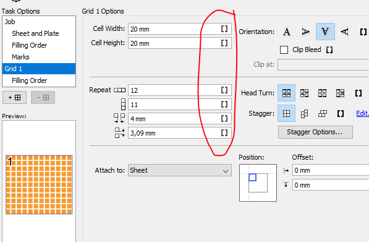Toggle the Clip Bleed checkbox
This screenshot has height=242, width=369.
coord(284,50)
